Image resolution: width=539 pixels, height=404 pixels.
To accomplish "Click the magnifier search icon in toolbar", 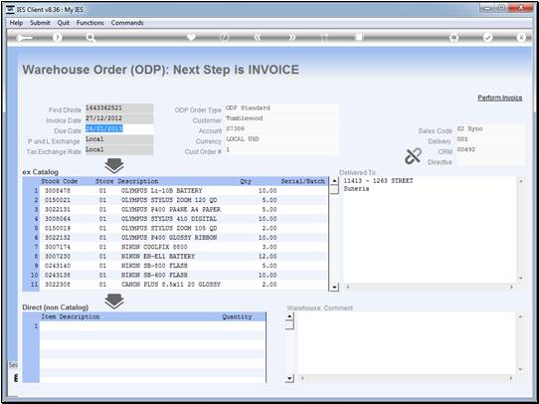I will coord(90,38).
